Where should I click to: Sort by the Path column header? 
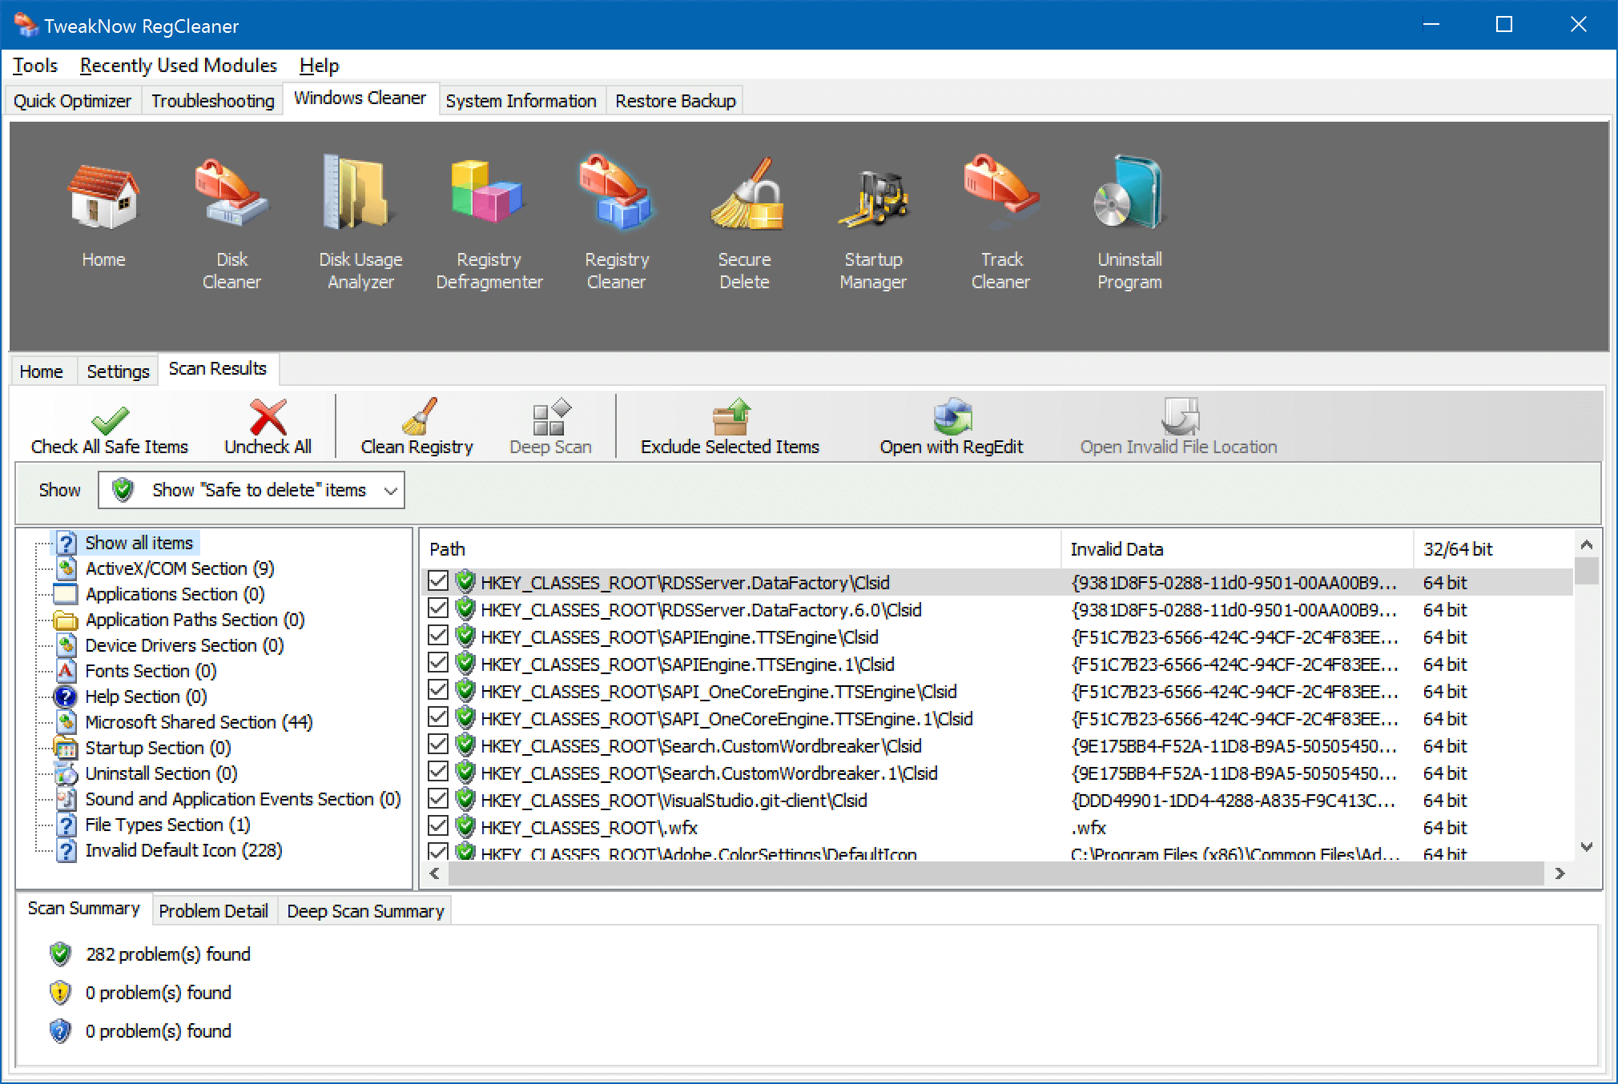pos(741,549)
